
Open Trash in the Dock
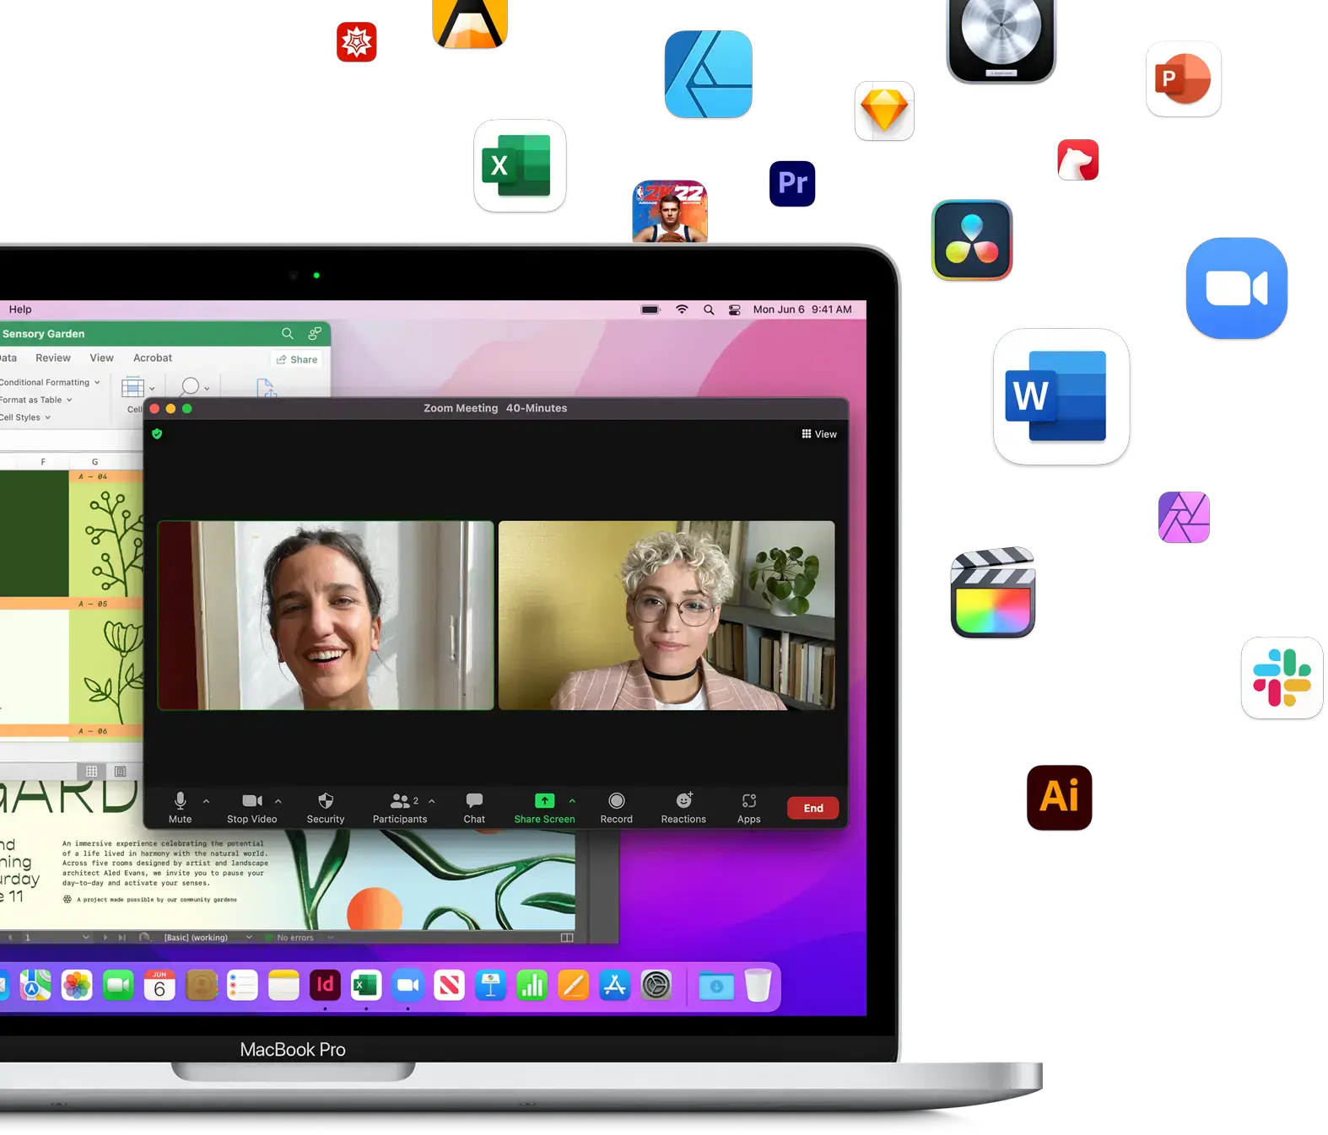[x=758, y=985]
